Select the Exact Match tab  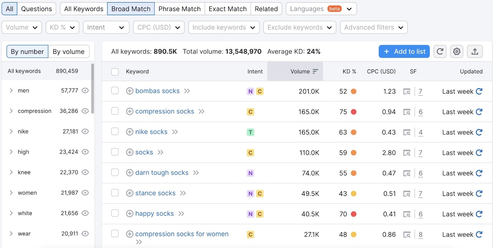click(x=228, y=9)
